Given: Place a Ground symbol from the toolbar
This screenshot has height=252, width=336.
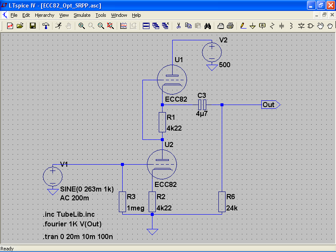Looking at the screenshot, I should click(253, 26).
